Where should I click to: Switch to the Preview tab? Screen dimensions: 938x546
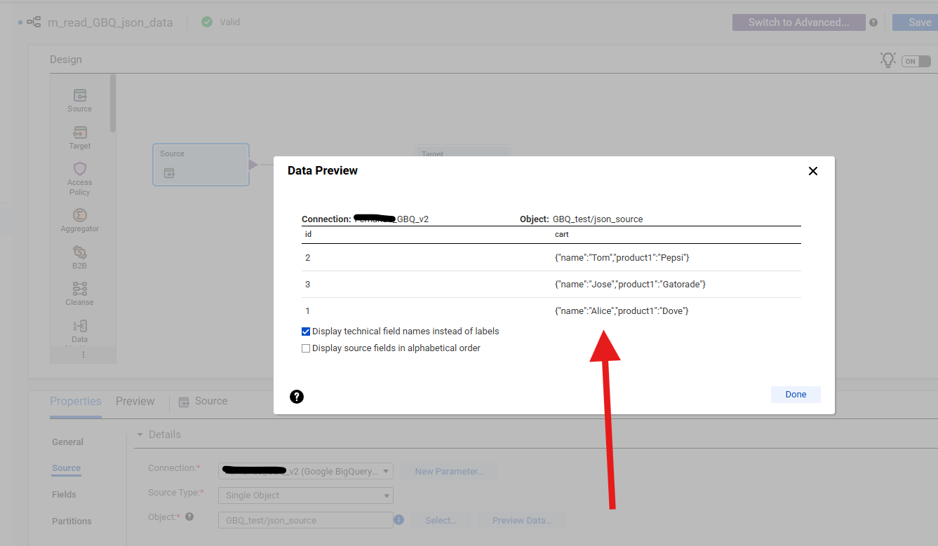click(x=135, y=402)
